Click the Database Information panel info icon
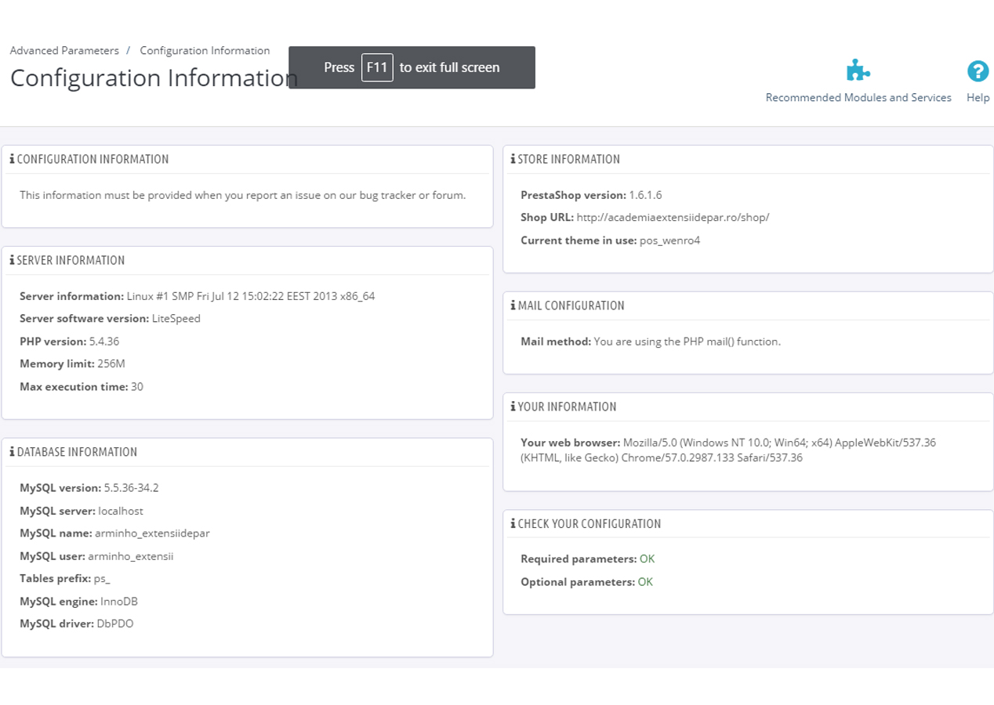 pyautogui.click(x=12, y=452)
